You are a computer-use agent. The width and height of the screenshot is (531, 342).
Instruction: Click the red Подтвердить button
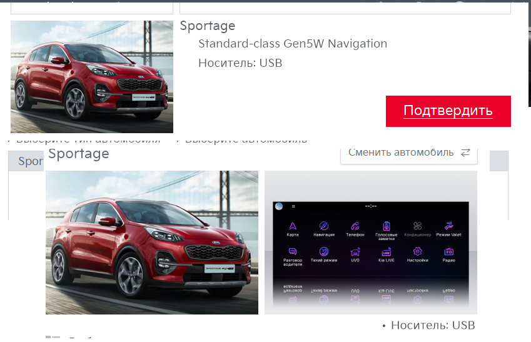point(448,111)
